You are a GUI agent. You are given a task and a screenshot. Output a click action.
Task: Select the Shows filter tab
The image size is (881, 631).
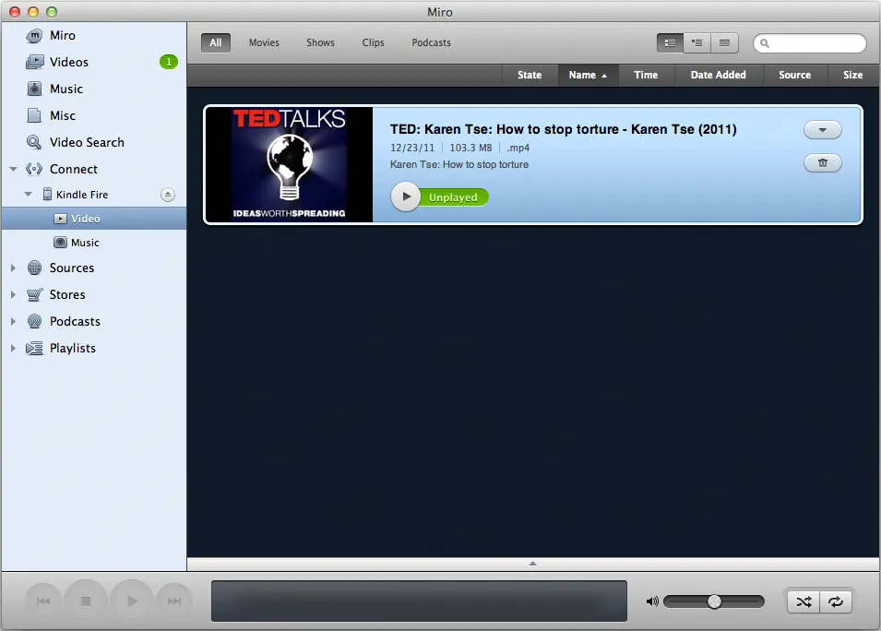320,42
